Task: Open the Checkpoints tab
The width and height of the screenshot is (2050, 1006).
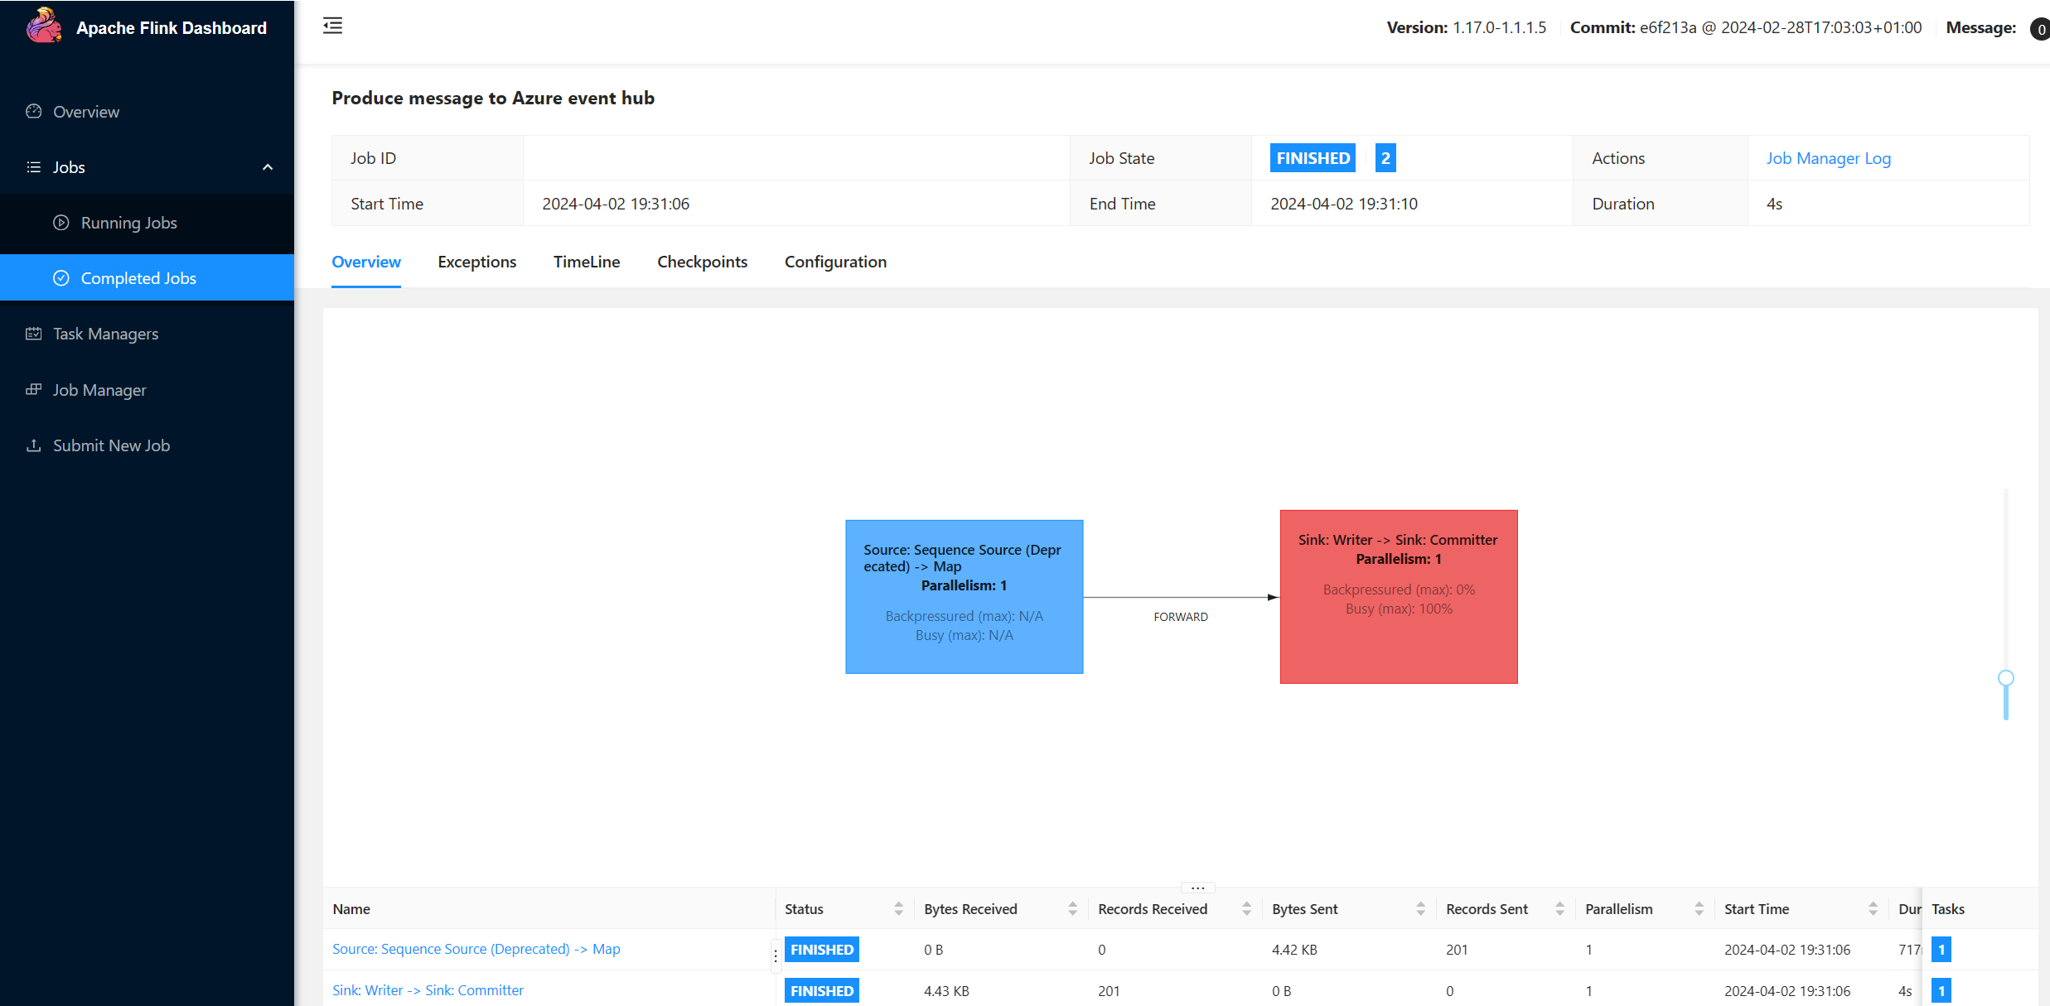Action: coord(702,262)
